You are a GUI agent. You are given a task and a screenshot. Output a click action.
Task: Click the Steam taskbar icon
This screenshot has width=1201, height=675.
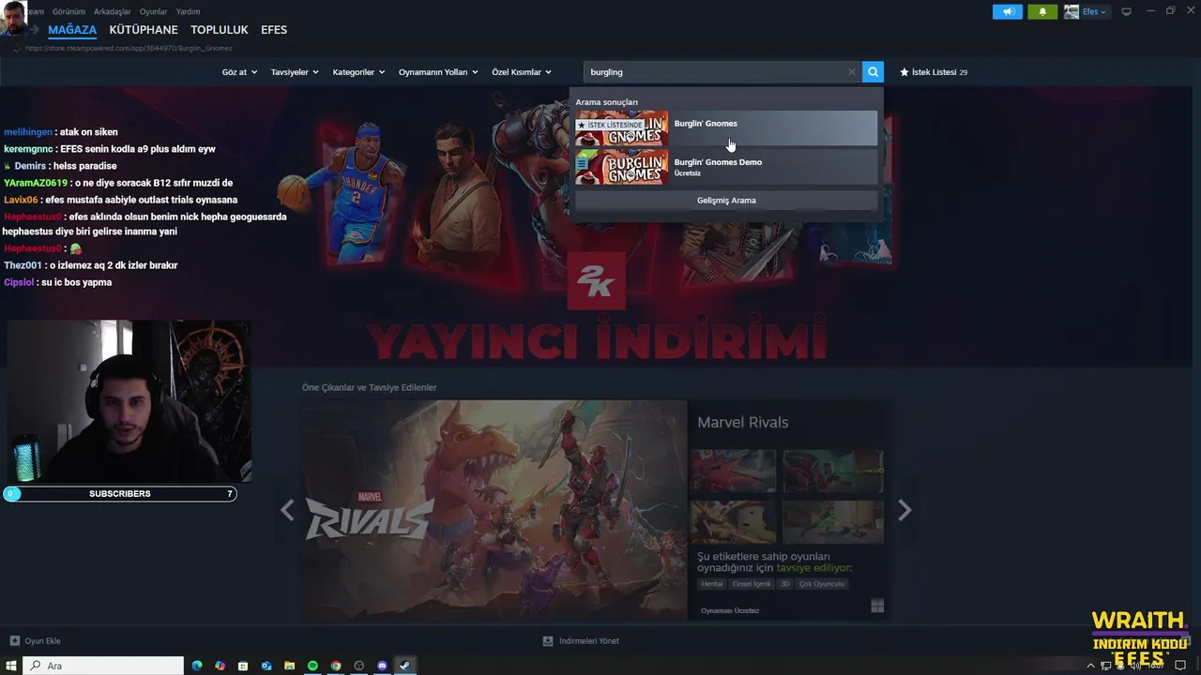(x=405, y=666)
